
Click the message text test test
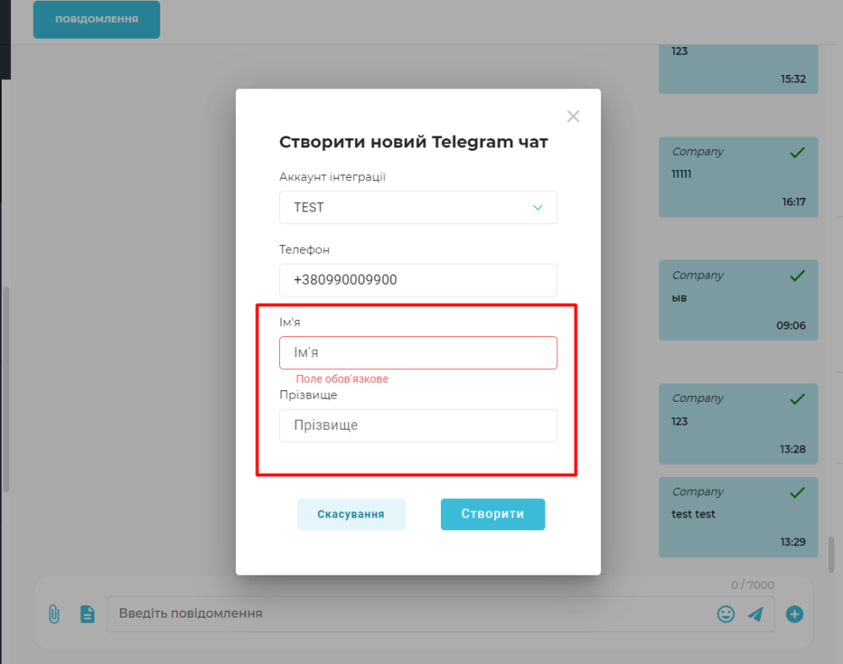coord(693,514)
